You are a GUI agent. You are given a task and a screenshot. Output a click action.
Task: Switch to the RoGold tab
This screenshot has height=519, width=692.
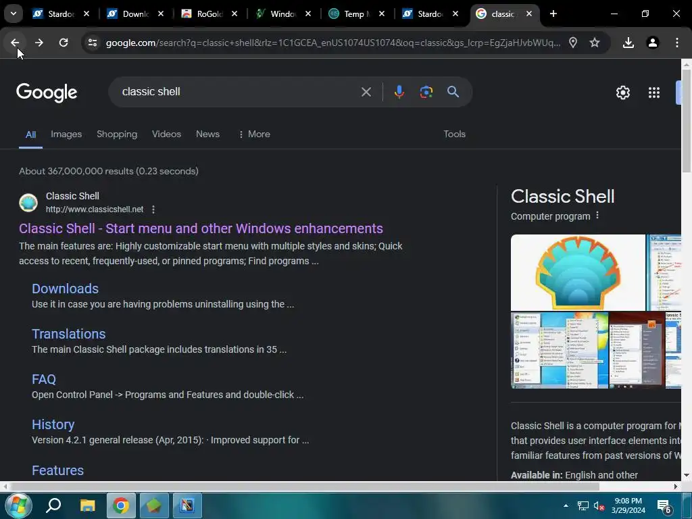click(x=203, y=14)
